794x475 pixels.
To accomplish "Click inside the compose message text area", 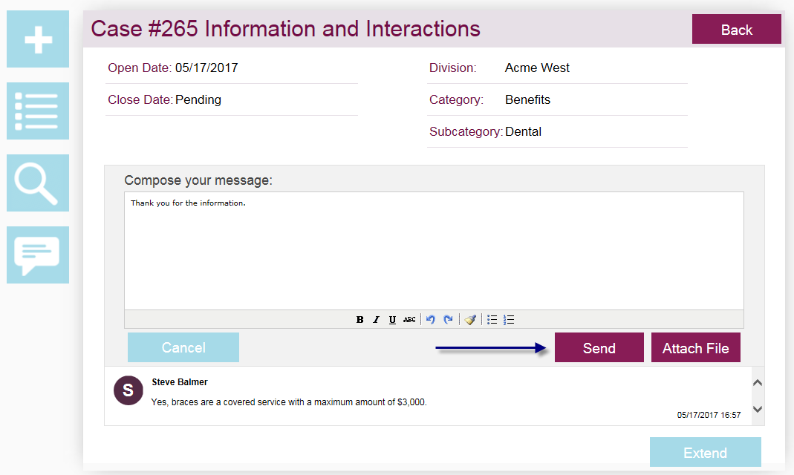I will [433, 252].
